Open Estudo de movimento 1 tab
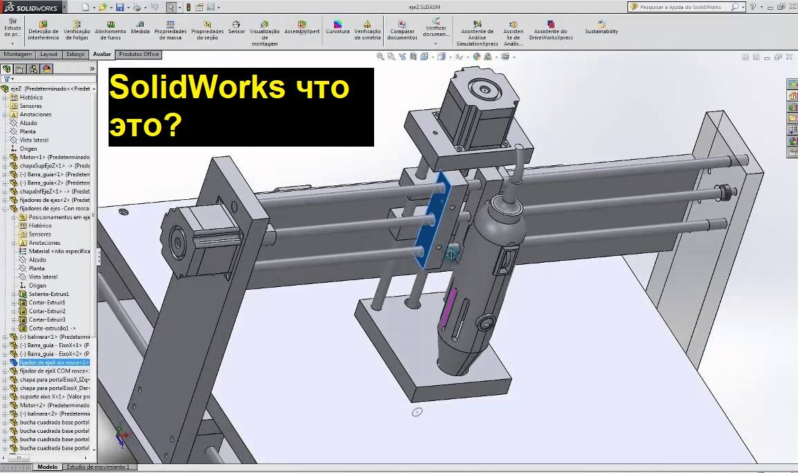798x473 pixels. click(x=98, y=467)
